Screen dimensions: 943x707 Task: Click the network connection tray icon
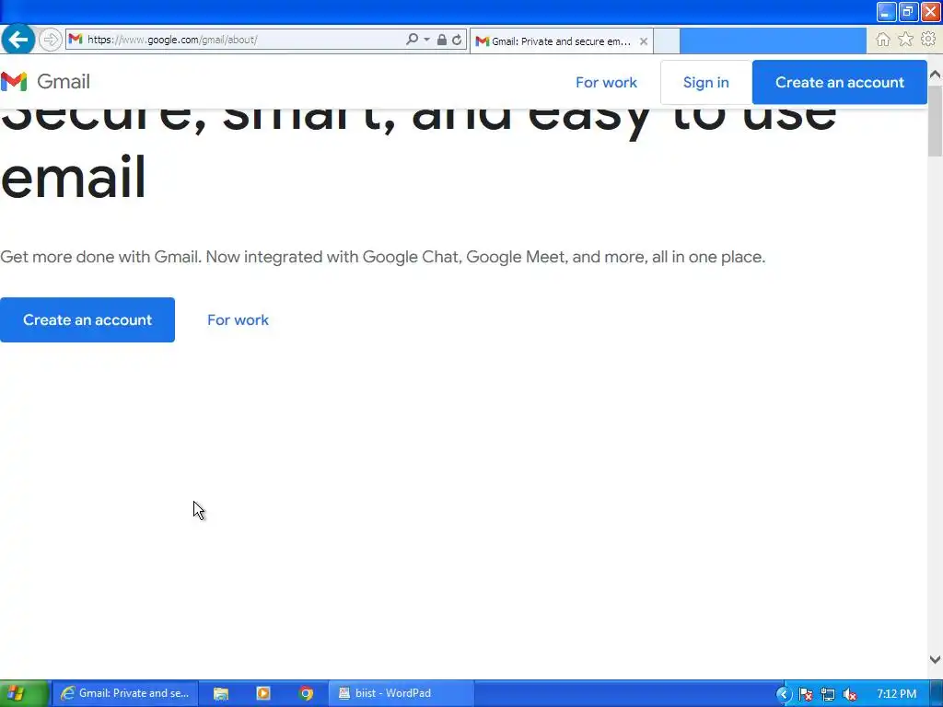[828, 694]
